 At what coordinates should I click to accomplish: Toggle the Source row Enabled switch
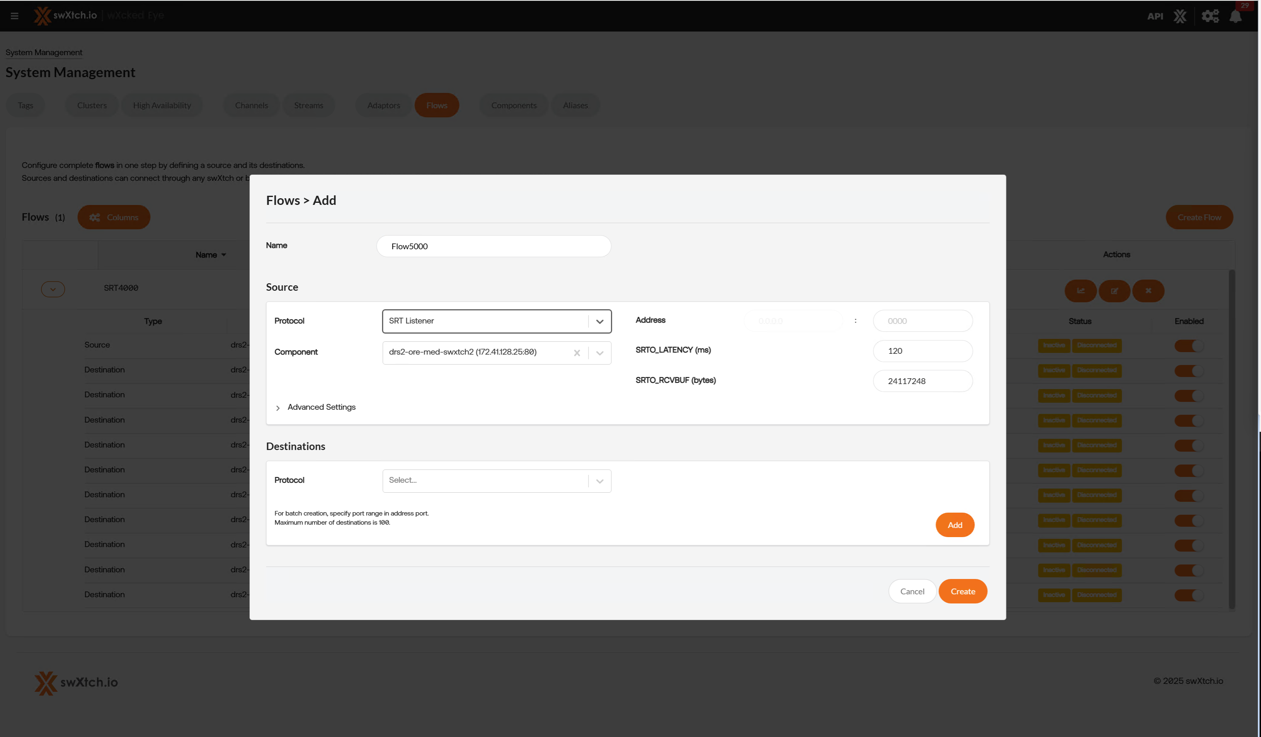1189,345
